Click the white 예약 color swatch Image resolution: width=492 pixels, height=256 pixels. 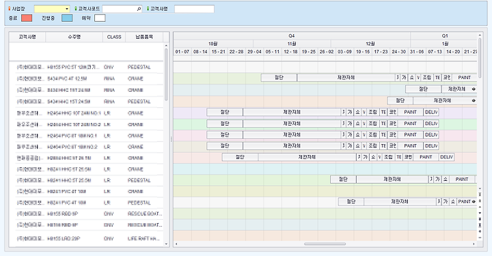[x=100, y=18]
